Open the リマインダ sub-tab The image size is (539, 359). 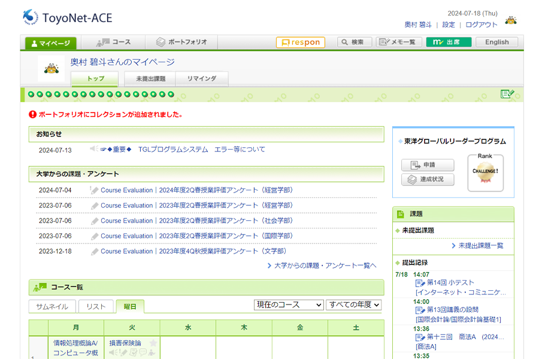coord(202,78)
